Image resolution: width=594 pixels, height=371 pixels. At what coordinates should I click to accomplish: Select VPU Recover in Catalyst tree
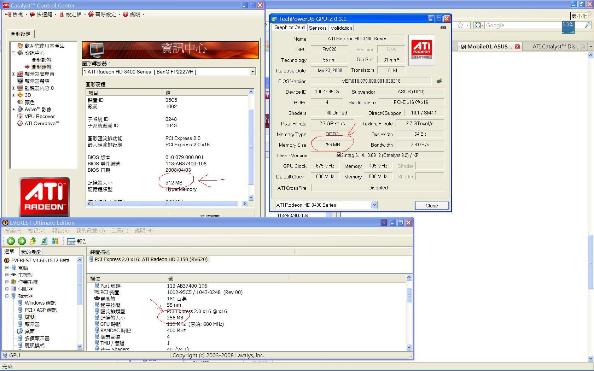40,116
